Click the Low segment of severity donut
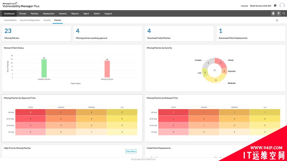 click(205, 72)
